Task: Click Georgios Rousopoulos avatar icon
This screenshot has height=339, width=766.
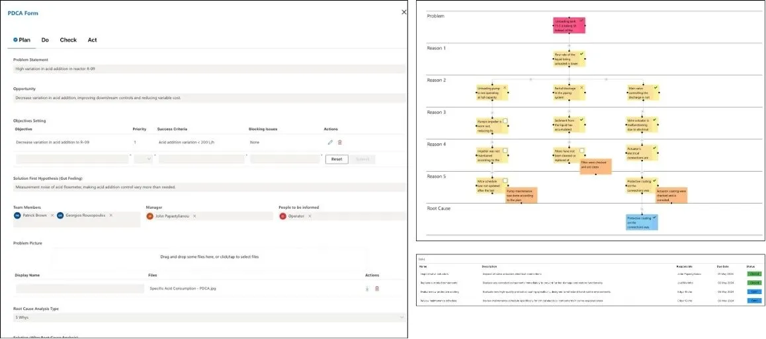Action: click(x=60, y=215)
